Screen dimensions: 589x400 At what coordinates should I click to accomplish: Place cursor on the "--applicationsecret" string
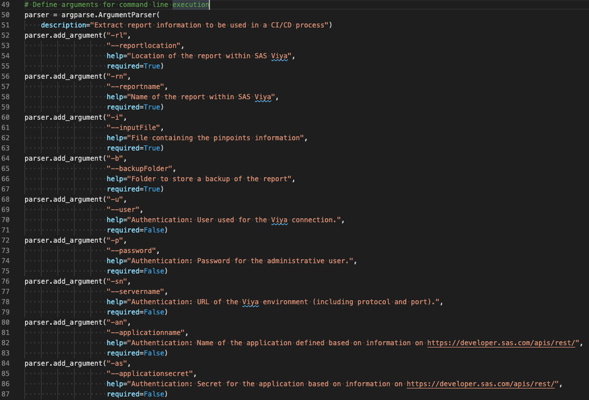[x=152, y=373]
